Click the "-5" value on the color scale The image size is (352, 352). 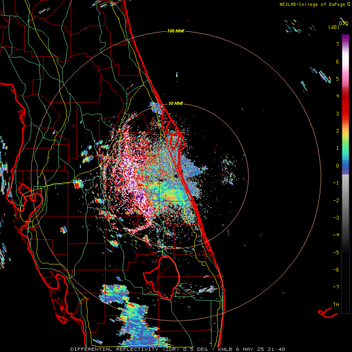[x=336, y=252]
